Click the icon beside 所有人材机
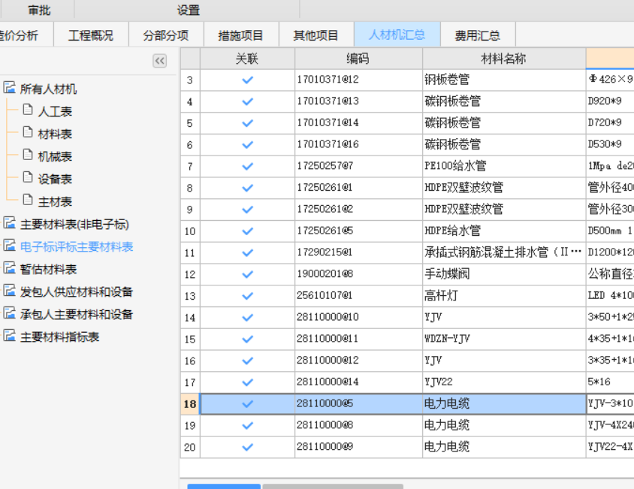 [x=10, y=87]
